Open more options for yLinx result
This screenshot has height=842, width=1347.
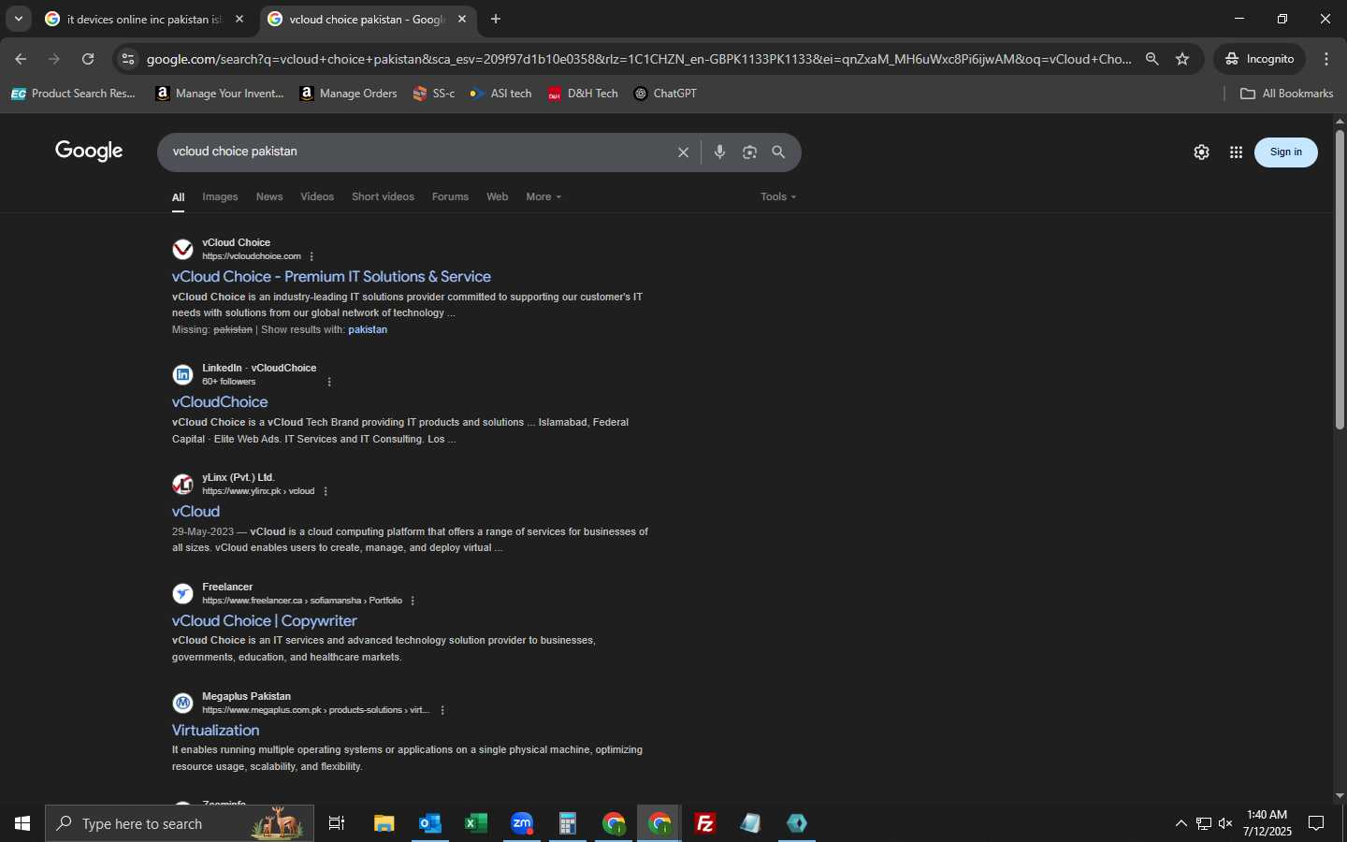click(326, 491)
